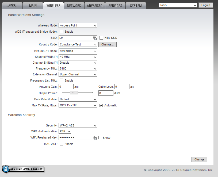Open Channel Shifting help [?] link

tap(56, 63)
